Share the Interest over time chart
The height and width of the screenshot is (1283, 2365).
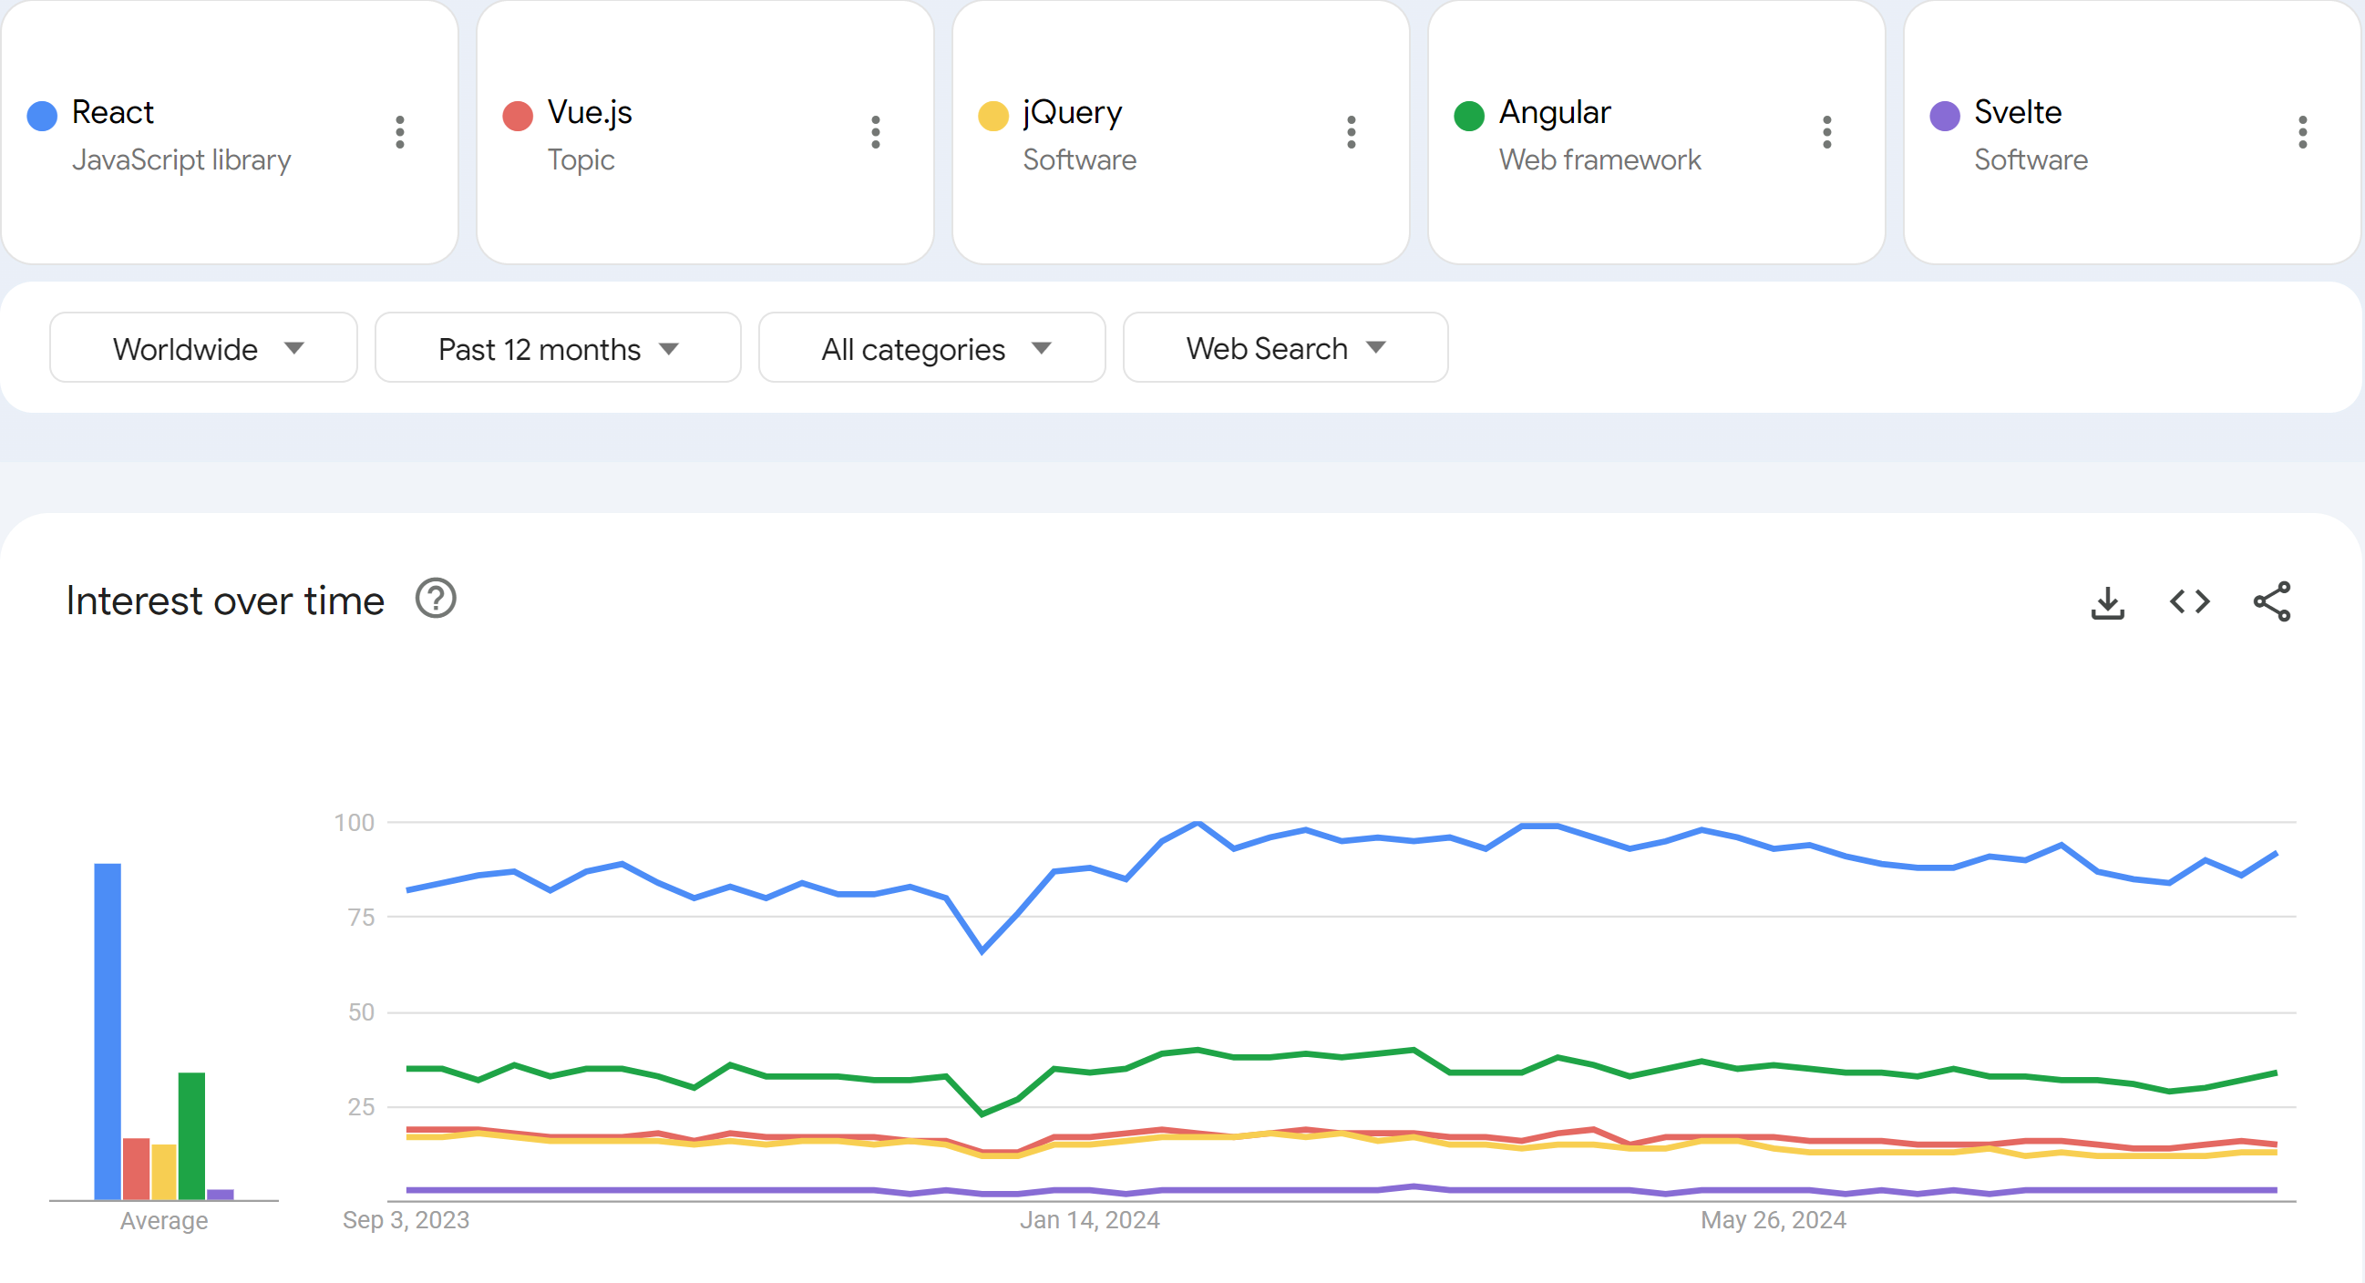coord(2271,602)
